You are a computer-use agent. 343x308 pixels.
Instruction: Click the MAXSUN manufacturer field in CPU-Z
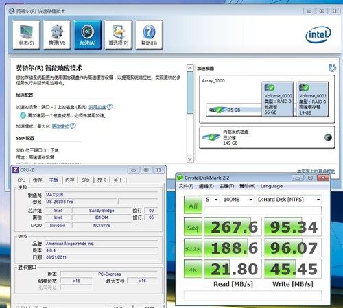tap(102, 195)
